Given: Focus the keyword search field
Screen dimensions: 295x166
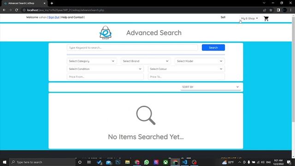Looking at the screenshot, I should point(132,47).
